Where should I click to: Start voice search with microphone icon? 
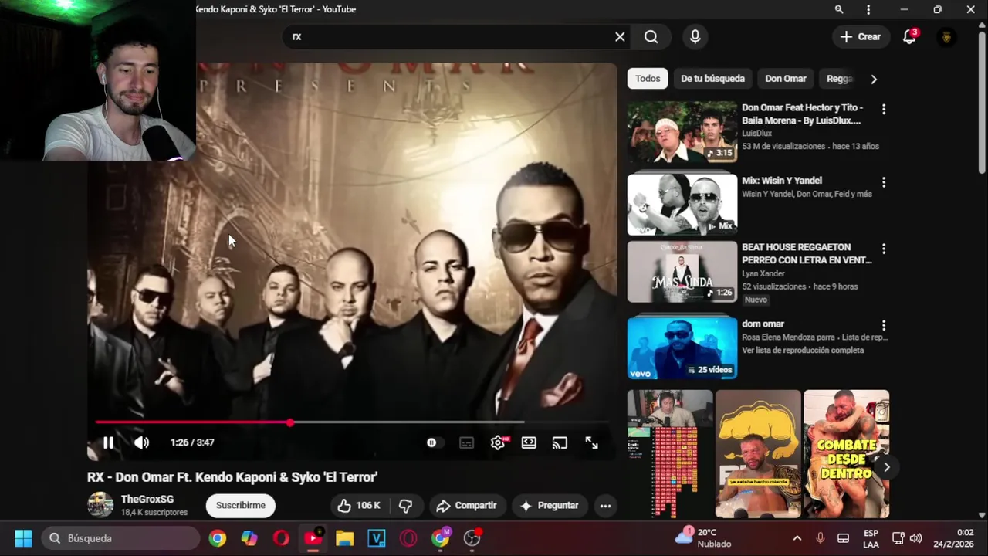(695, 36)
